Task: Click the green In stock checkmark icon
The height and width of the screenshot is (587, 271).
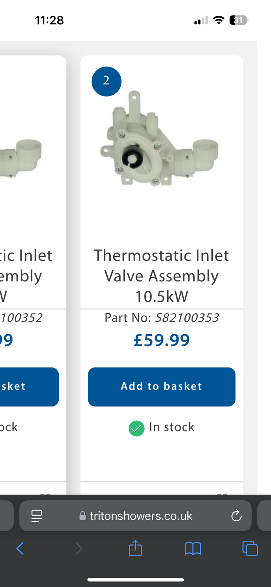Action: 136,428
